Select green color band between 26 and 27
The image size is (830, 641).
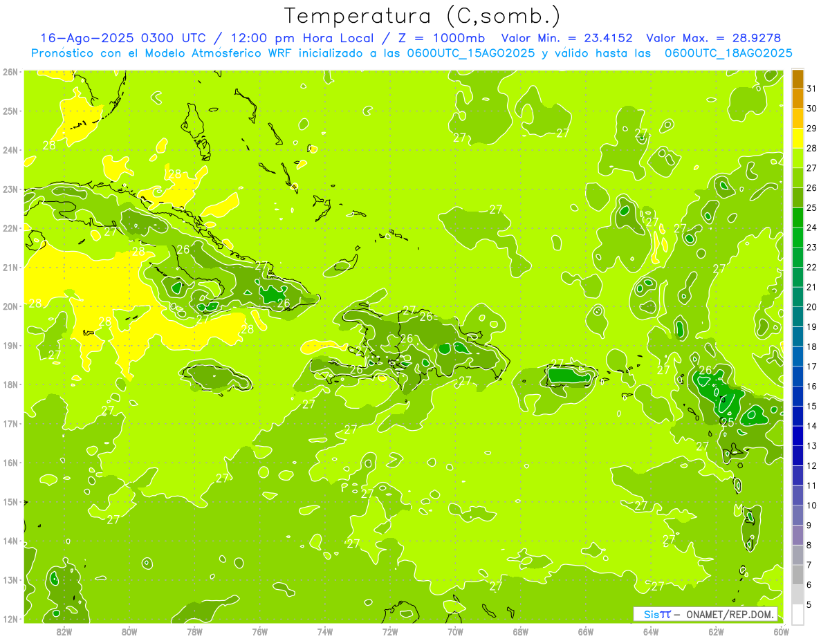coord(797,178)
